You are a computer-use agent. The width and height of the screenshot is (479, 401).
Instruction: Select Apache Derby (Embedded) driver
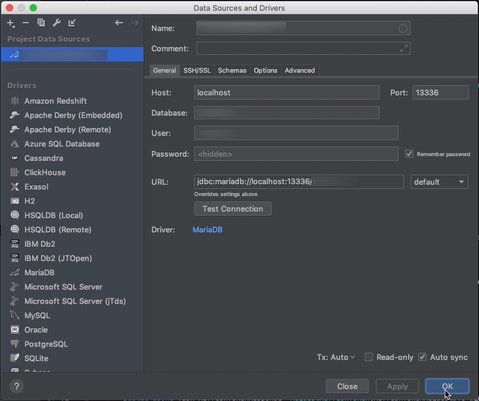coord(73,116)
